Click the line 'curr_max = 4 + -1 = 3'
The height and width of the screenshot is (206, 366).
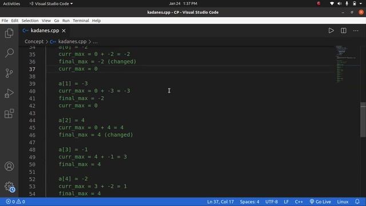tap(93, 157)
